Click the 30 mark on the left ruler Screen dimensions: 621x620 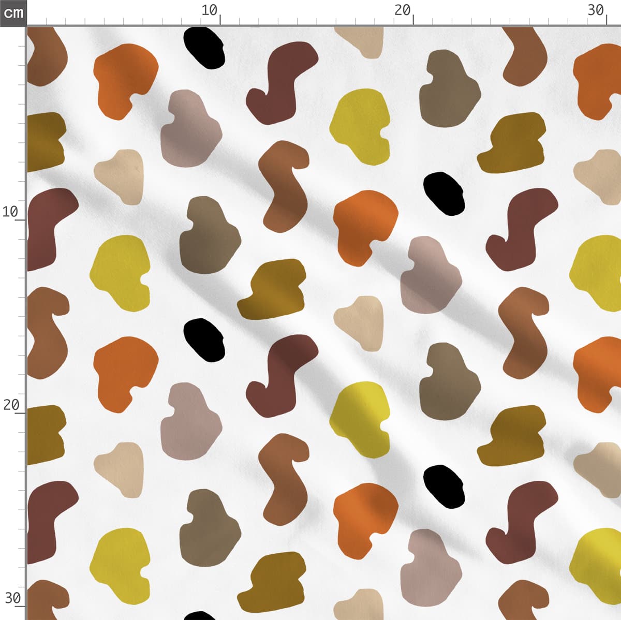pyautogui.click(x=12, y=598)
